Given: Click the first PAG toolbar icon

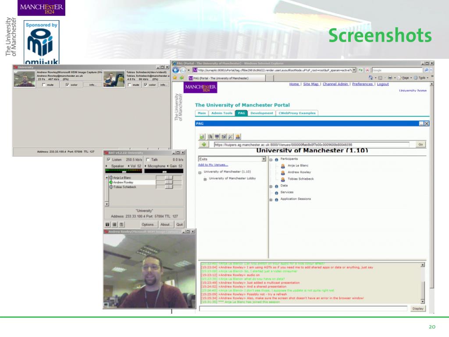Looking at the screenshot, I should (x=202, y=137).
